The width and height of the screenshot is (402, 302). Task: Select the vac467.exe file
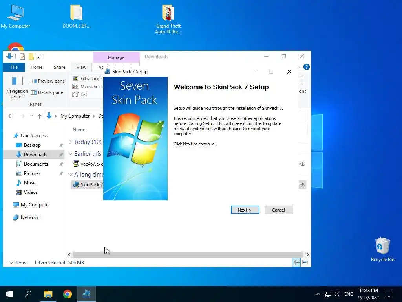pyautogui.click(x=88, y=164)
